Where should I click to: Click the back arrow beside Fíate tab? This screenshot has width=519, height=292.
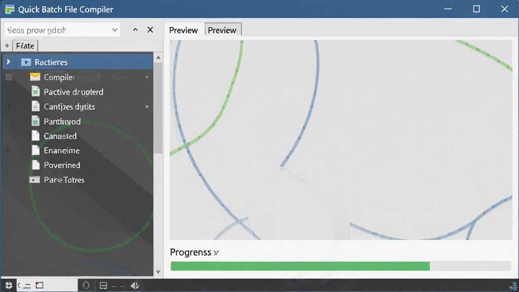(x=7, y=46)
